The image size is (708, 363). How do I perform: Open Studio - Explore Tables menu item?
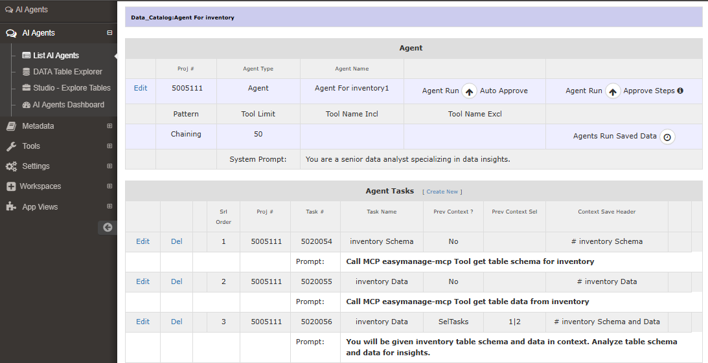[x=71, y=88]
